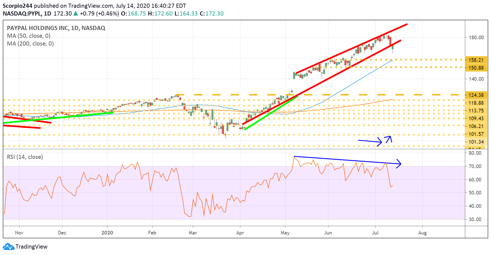
Task: Click the 124.38 price level label
Action: click(x=476, y=95)
